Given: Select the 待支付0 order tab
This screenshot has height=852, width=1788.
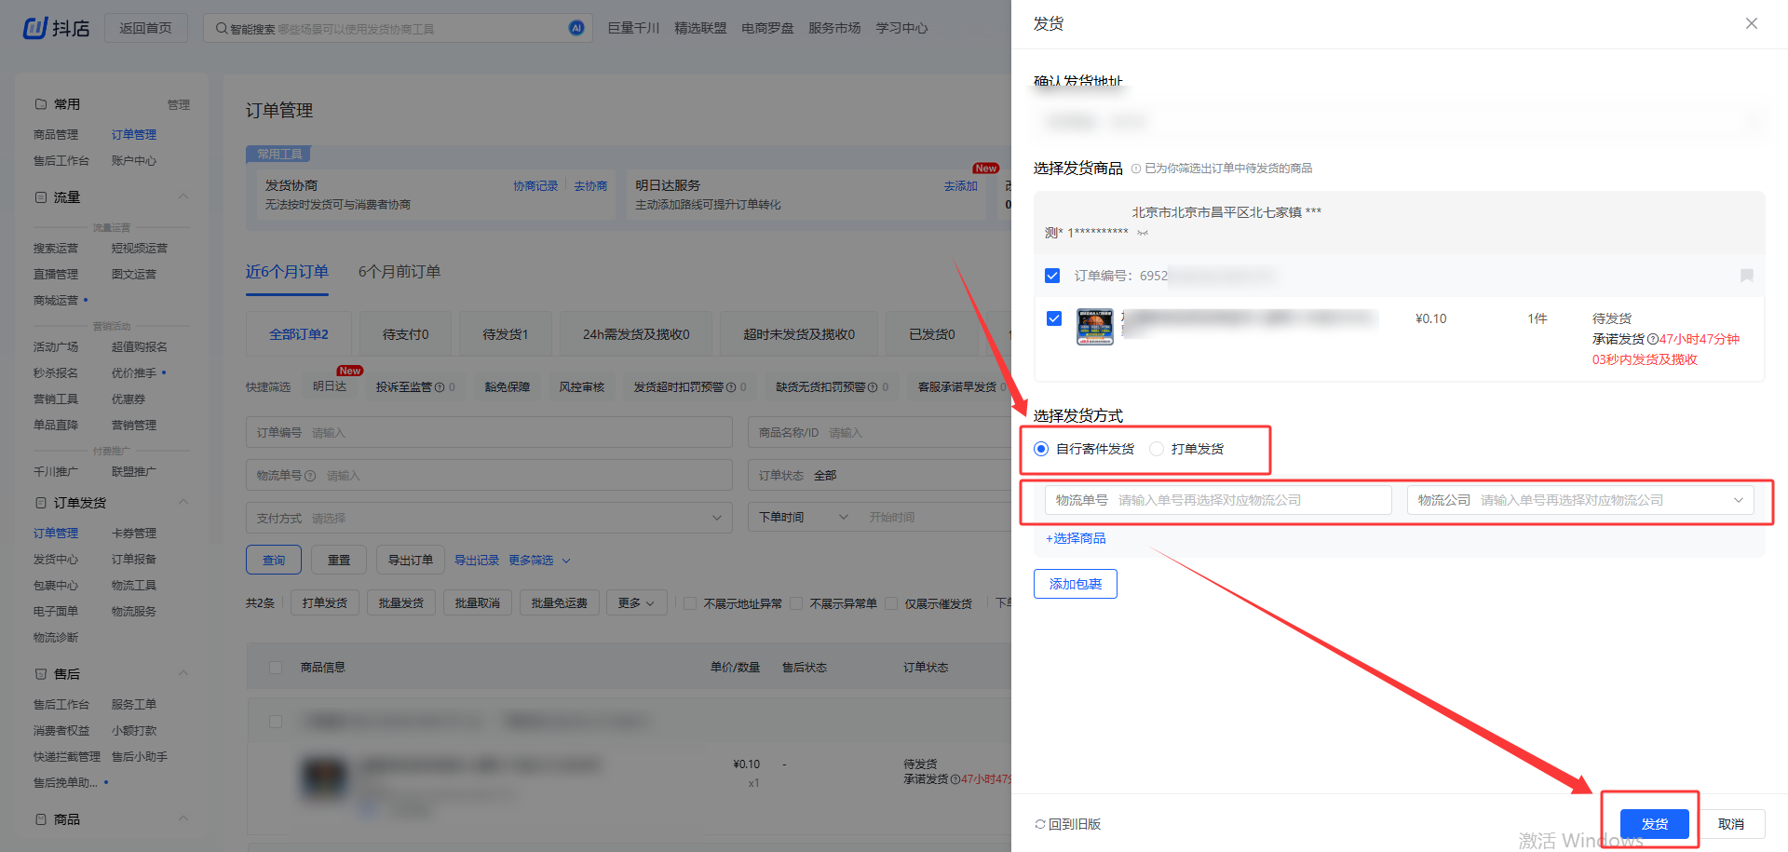Looking at the screenshot, I should 405,334.
